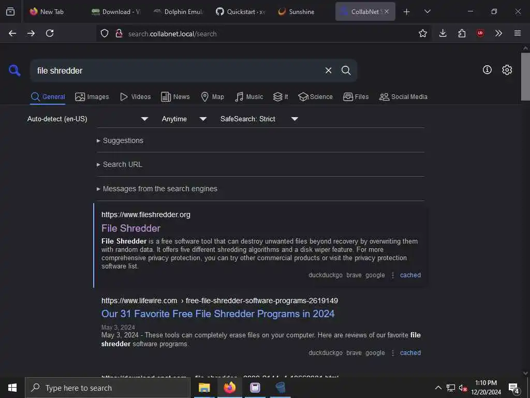Select the Images search category
530x398 pixels.
point(92,97)
